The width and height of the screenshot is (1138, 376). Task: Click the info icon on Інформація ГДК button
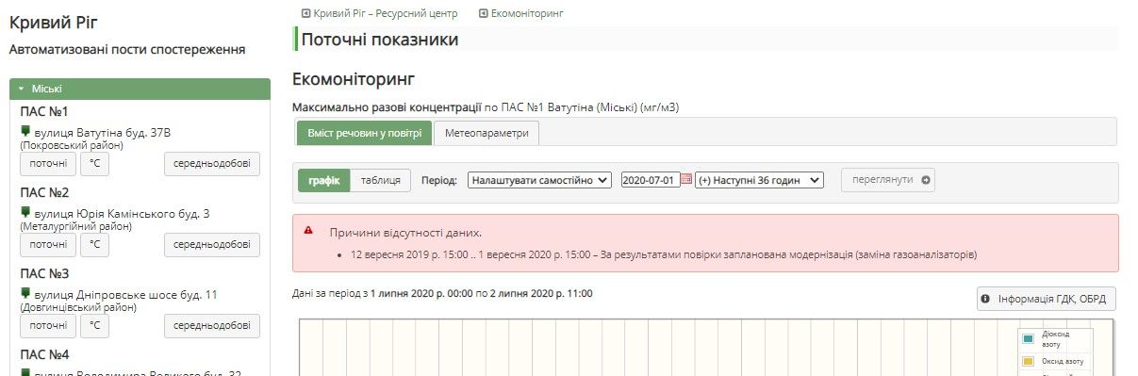tap(986, 299)
